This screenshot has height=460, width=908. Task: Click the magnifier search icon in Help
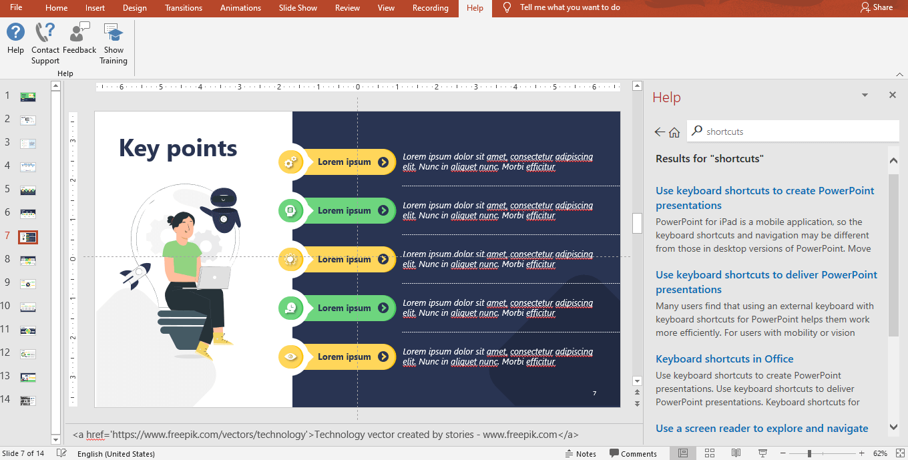[x=697, y=131]
